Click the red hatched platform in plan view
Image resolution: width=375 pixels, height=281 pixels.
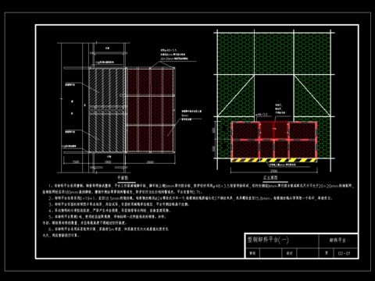(x=150, y=110)
